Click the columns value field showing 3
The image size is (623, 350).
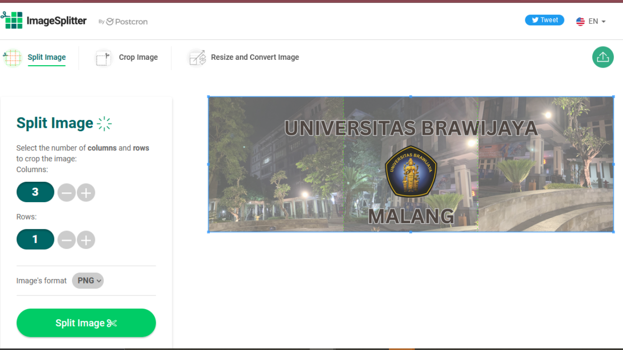pos(35,192)
